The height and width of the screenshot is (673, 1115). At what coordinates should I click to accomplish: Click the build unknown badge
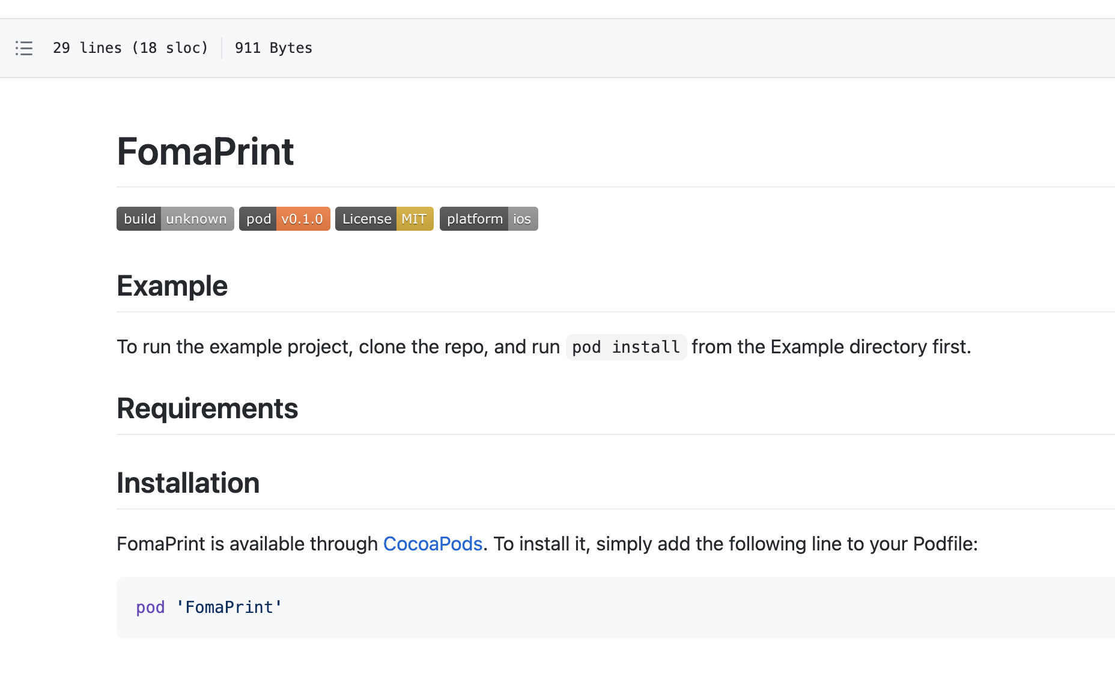click(x=175, y=219)
